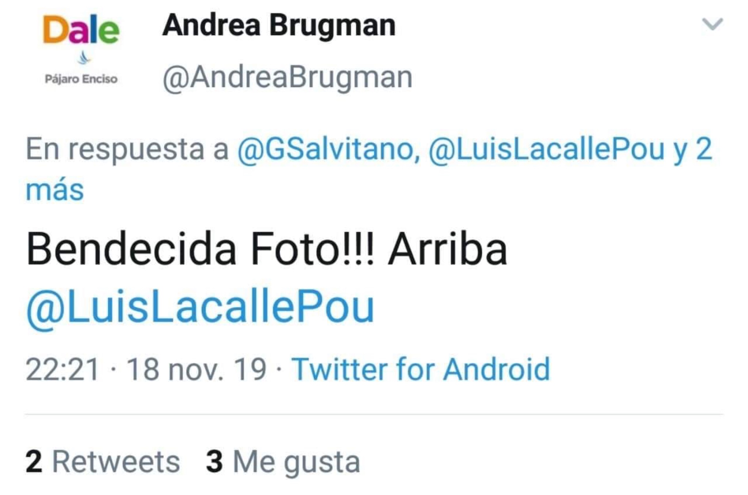The image size is (748, 495).
Task: Open the Twitter for Android source link
Action: point(421,369)
